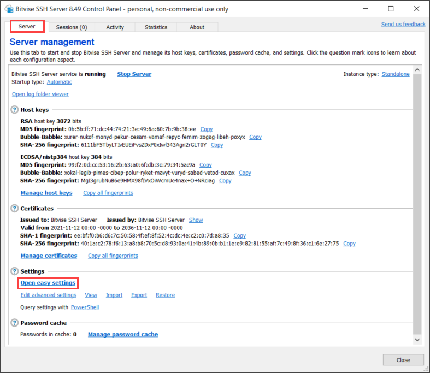Open the Activity tab
The width and height of the screenshot is (430, 373).
(x=115, y=27)
